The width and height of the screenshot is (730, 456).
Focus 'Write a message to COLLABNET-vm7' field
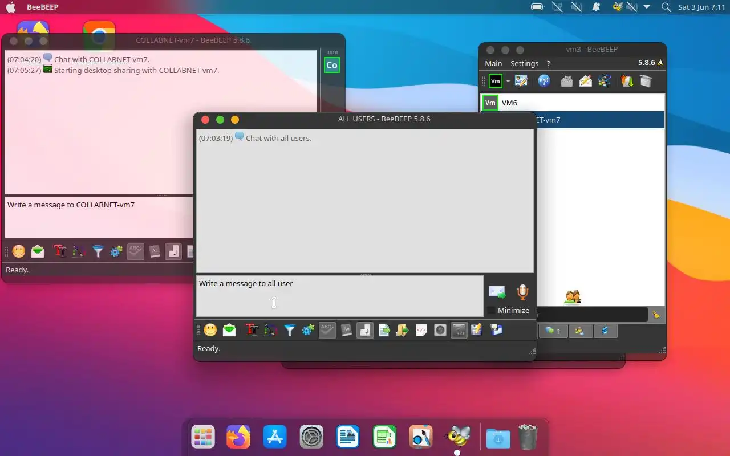[99, 218]
